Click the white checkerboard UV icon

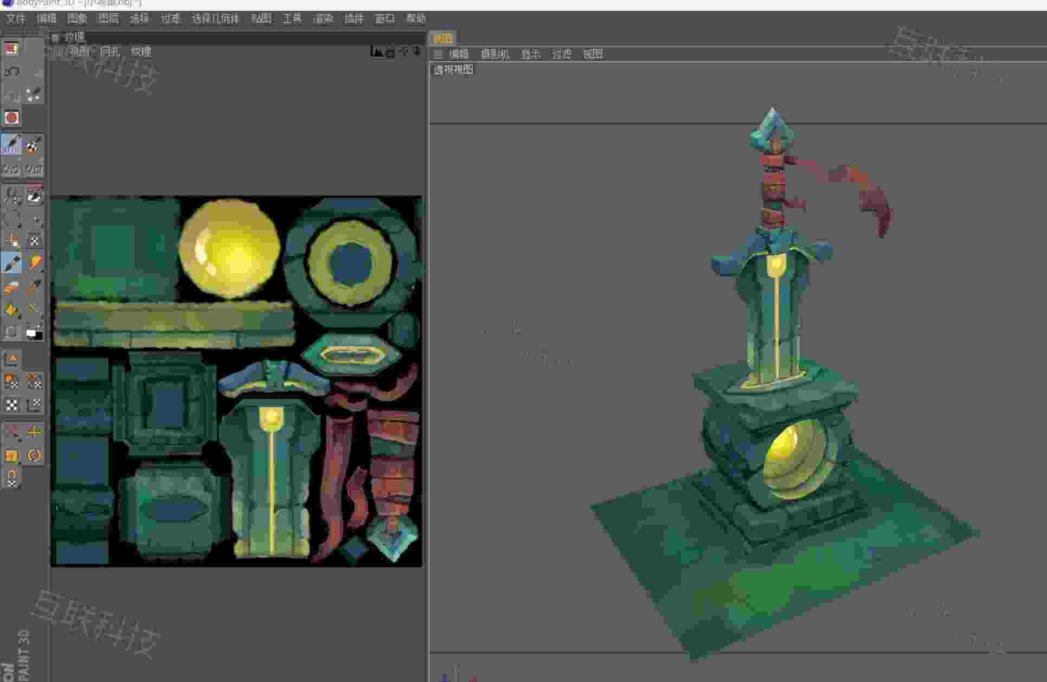tap(11, 405)
